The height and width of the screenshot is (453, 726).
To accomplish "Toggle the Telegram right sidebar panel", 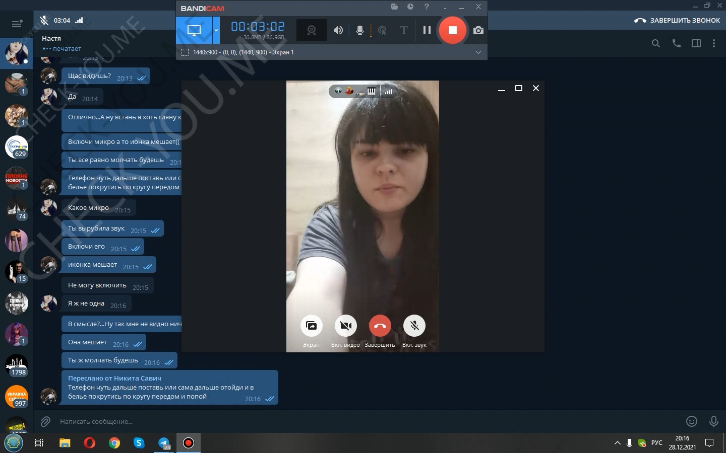I will [x=696, y=43].
